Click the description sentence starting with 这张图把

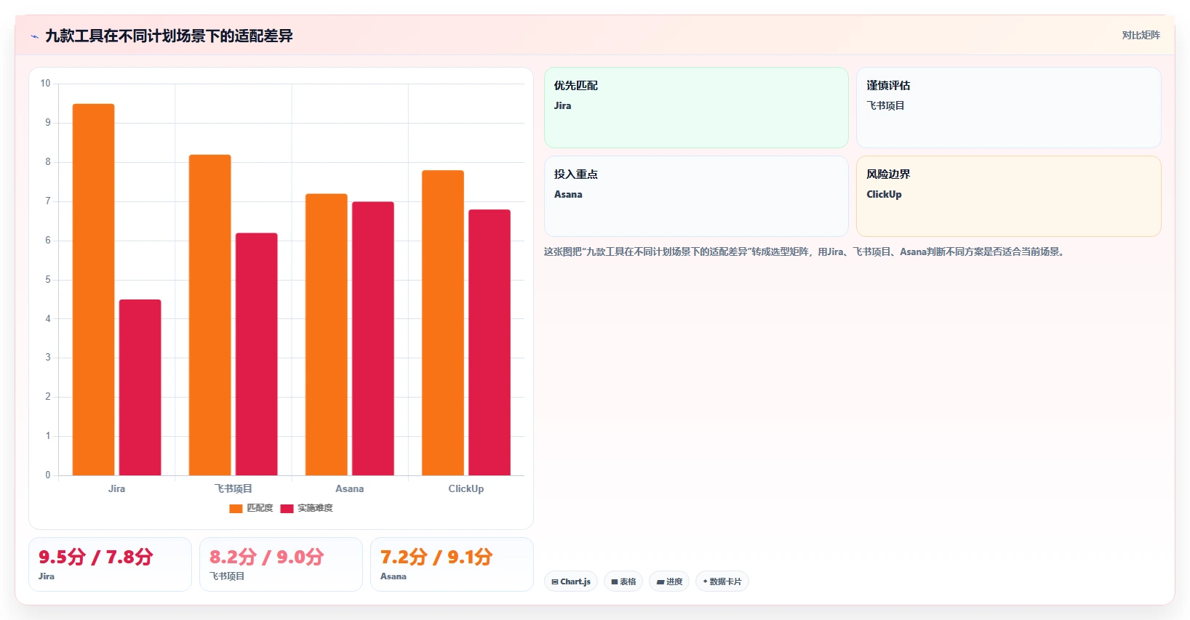point(806,252)
